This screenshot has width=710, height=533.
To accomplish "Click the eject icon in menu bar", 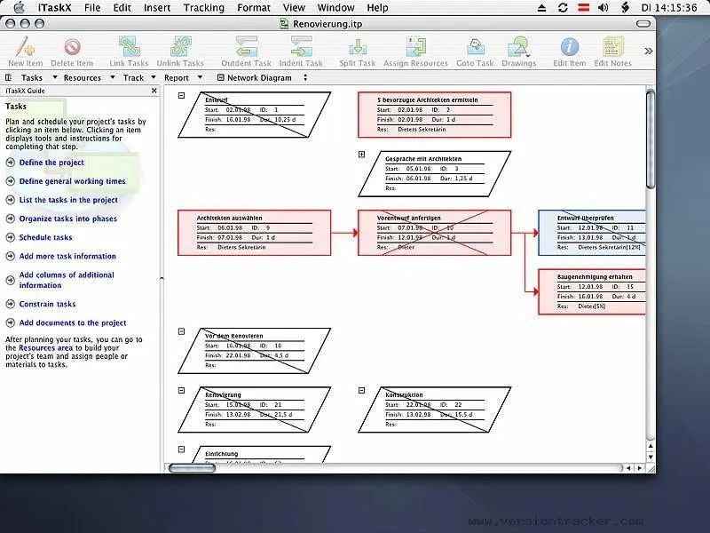I will coord(541,8).
